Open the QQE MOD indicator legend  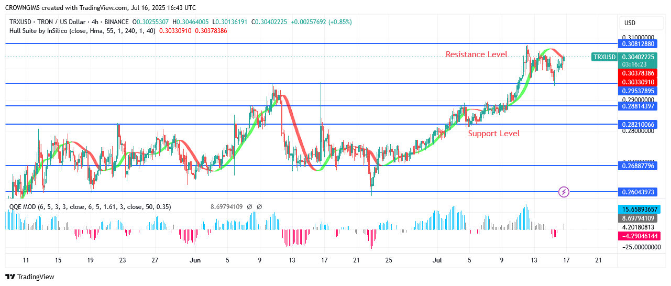tap(90, 207)
